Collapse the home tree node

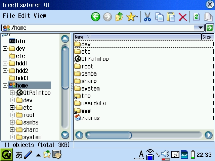[5, 86]
